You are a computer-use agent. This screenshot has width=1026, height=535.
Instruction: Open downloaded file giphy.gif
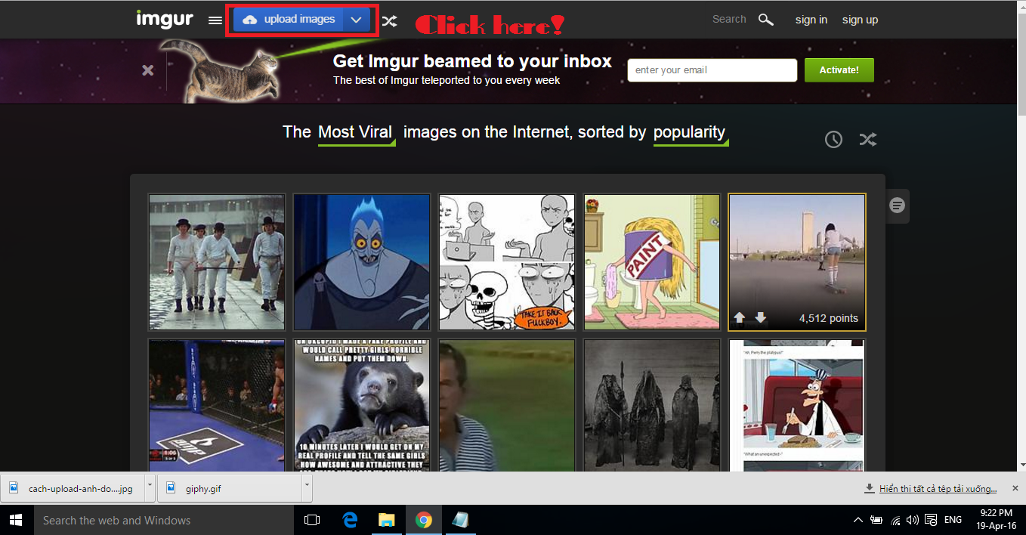(230, 489)
